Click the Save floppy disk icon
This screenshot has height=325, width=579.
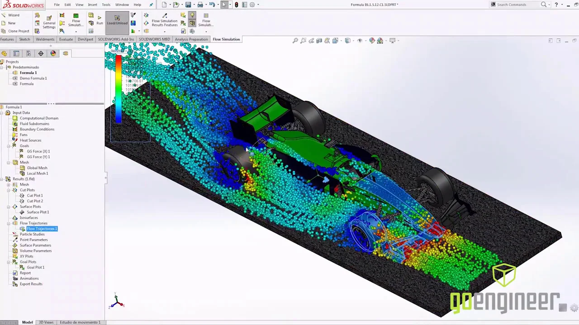[x=188, y=5]
